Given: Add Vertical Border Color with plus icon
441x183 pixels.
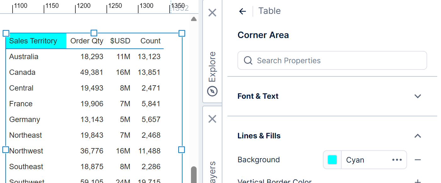Looking at the screenshot, I should coord(417,181).
